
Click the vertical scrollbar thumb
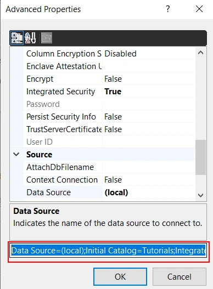click(200, 157)
